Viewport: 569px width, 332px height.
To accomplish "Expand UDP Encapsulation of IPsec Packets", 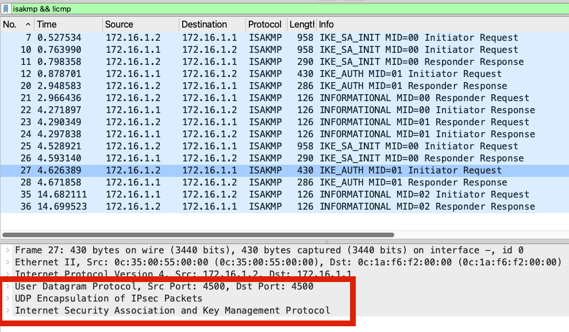I will point(7,298).
